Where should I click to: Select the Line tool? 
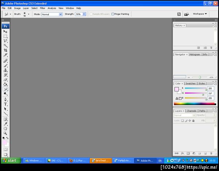[5, 113]
